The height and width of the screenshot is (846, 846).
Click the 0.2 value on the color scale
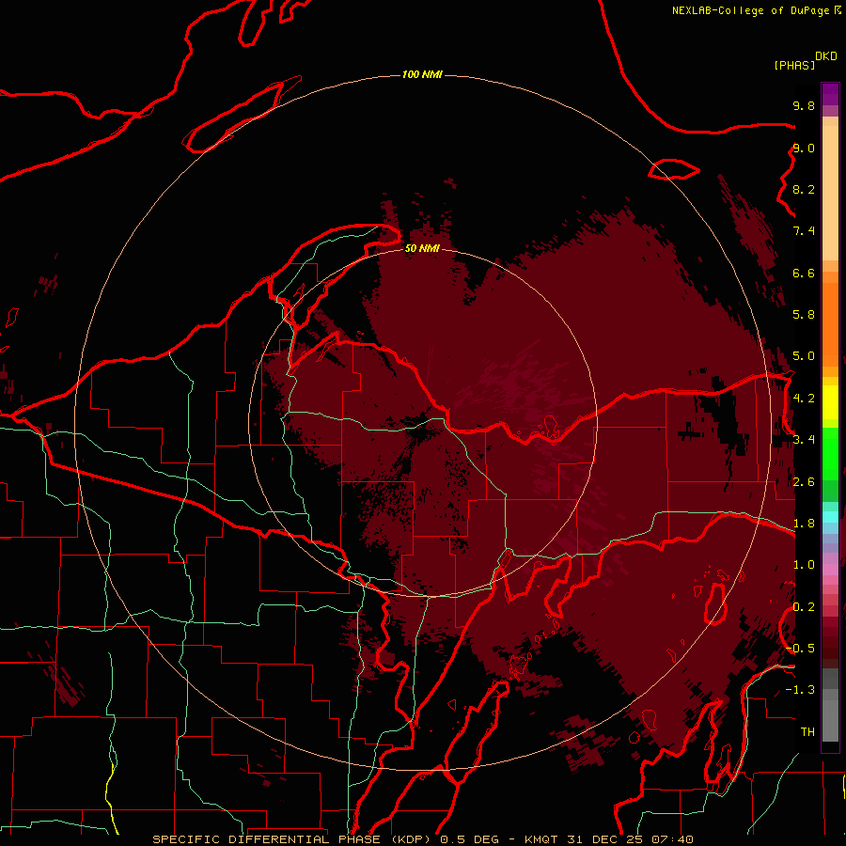point(804,607)
